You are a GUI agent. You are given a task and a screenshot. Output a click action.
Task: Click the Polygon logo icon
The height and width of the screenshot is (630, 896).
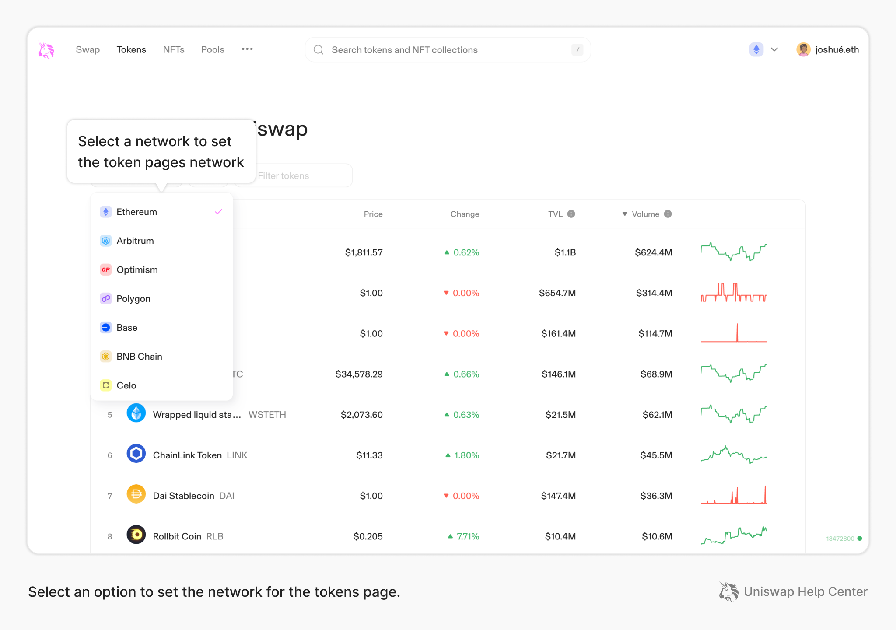point(106,299)
